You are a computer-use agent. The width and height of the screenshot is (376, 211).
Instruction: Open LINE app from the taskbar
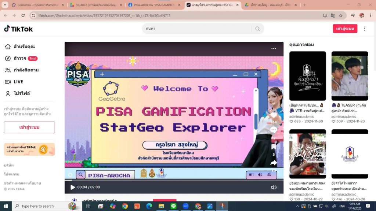pos(173,206)
